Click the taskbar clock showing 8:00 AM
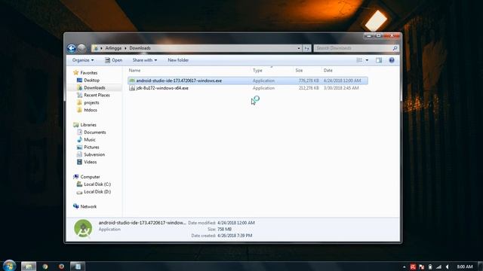 (x=465, y=266)
